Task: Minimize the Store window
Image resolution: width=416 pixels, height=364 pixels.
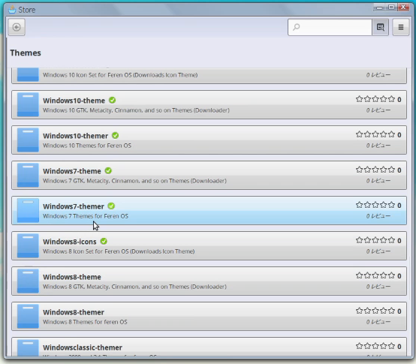Action: (x=379, y=8)
